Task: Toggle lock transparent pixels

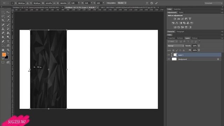Action: coord(173,50)
